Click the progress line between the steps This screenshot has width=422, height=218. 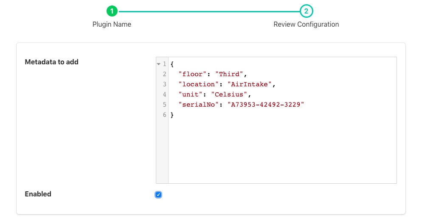209,11
